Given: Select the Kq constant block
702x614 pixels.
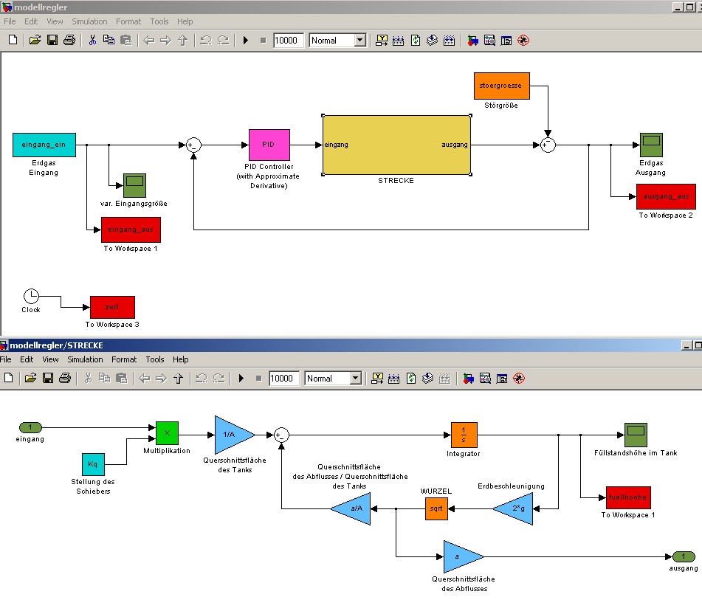Looking at the screenshot, I should (x=93, y=464).
